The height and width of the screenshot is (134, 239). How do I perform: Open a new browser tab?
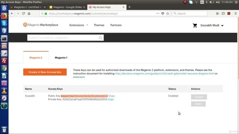pos(130,7)
